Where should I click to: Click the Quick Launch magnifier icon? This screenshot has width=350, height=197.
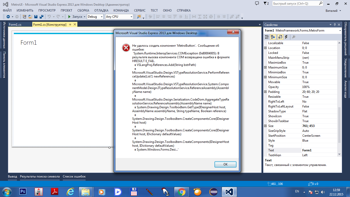click(321, 4)
